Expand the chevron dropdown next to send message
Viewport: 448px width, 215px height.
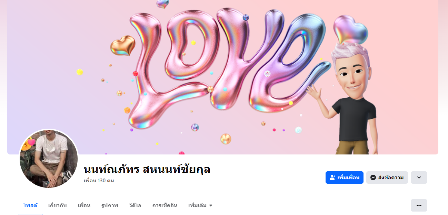click(x=419, y=178)
